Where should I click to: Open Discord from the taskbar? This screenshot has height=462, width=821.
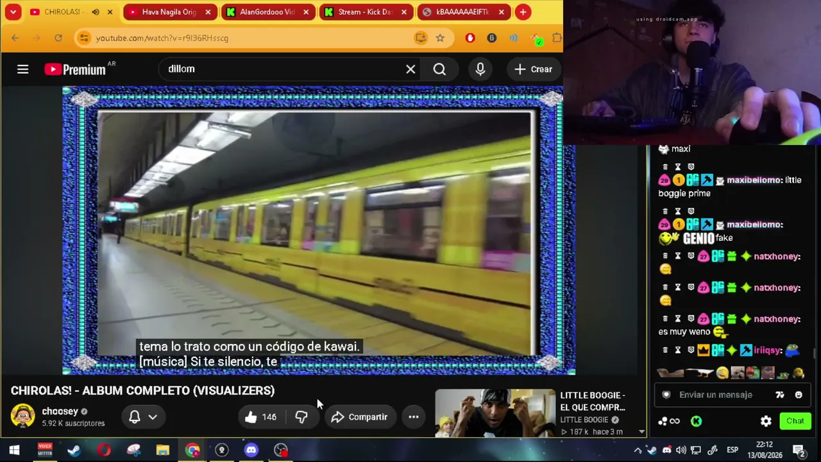251,450
